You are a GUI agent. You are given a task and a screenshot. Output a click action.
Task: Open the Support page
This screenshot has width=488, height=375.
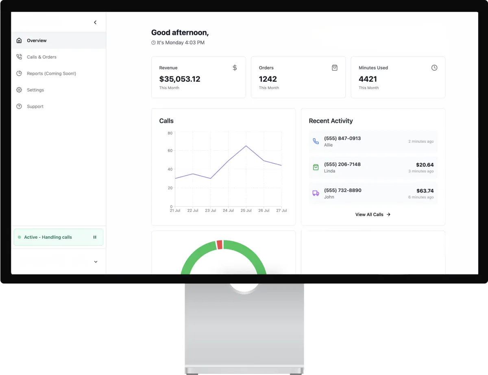coord(59,107)
